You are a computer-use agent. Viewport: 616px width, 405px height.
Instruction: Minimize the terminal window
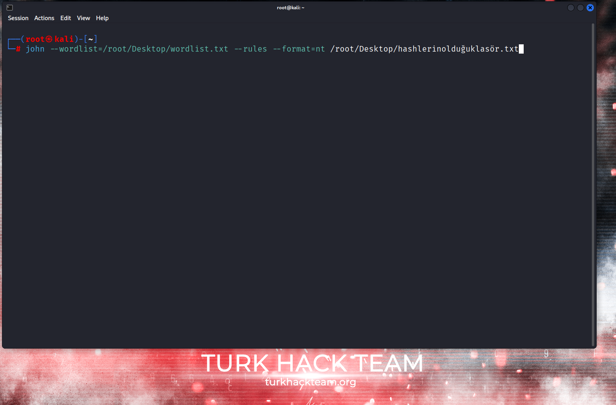click(571, 8)
